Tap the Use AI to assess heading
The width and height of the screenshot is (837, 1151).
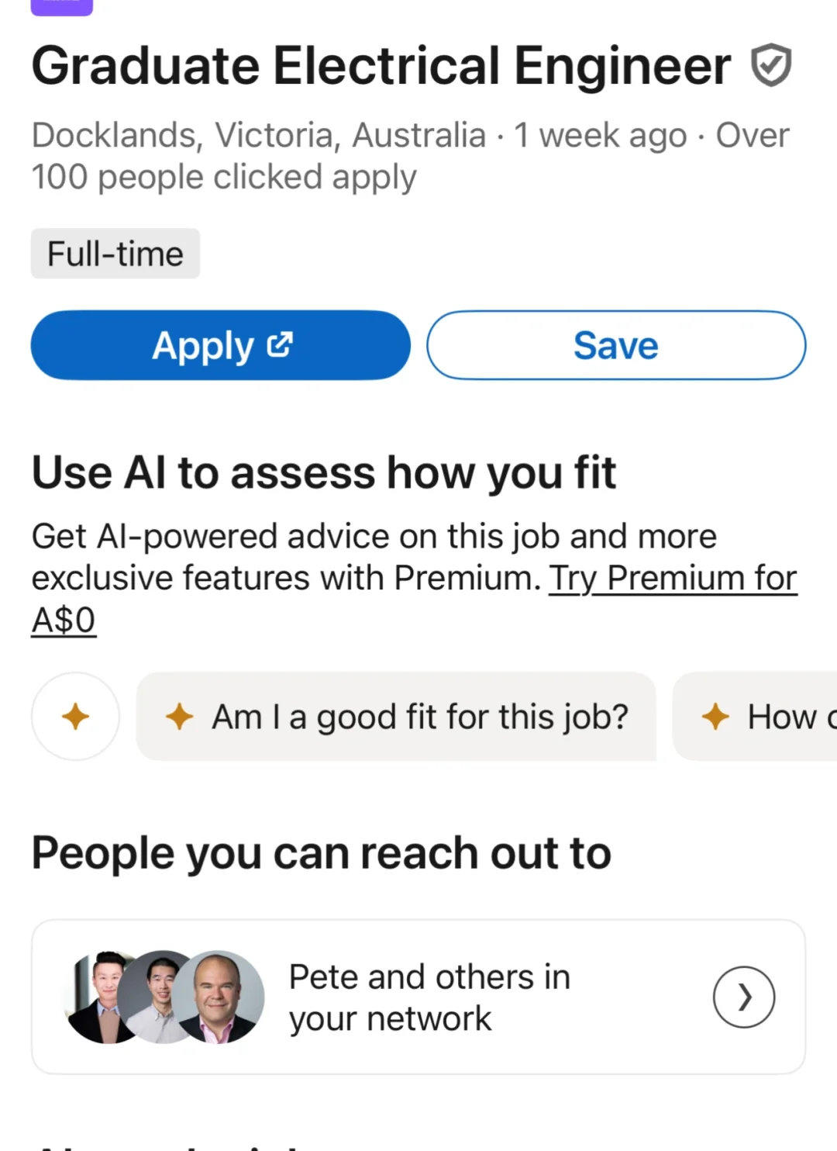click(323, 472)
